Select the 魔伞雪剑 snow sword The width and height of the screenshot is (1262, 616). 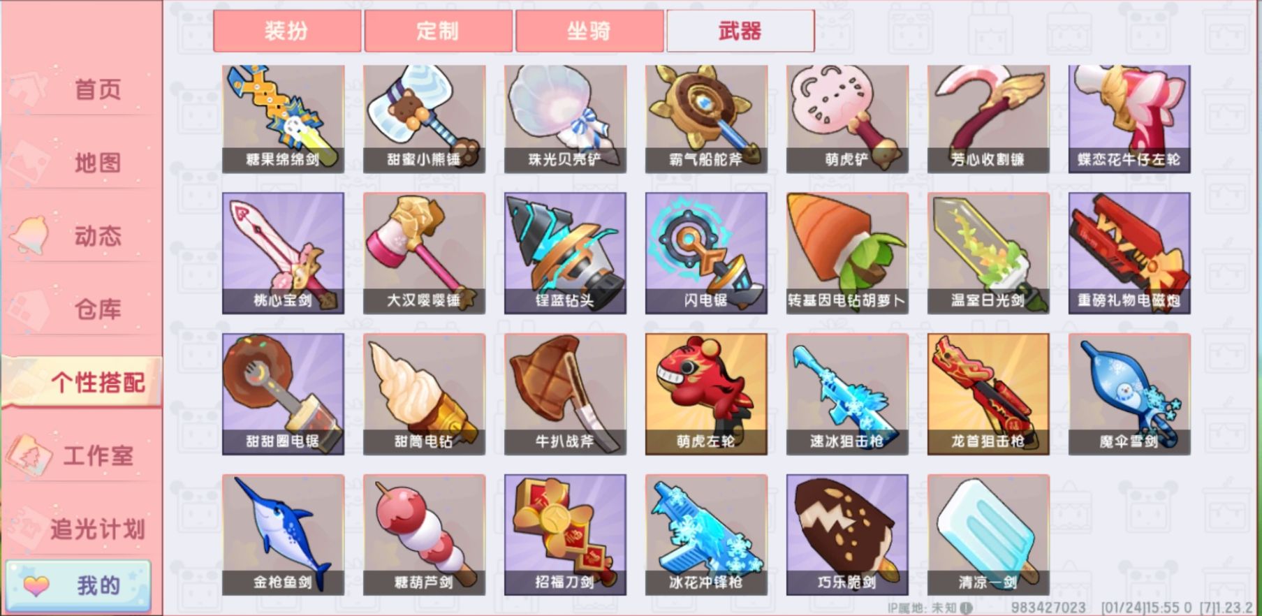[x=1129, y=394]
